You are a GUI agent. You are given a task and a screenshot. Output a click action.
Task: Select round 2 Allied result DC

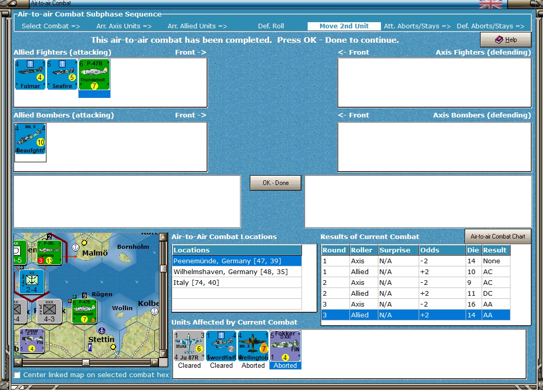[x=496, y=293]
